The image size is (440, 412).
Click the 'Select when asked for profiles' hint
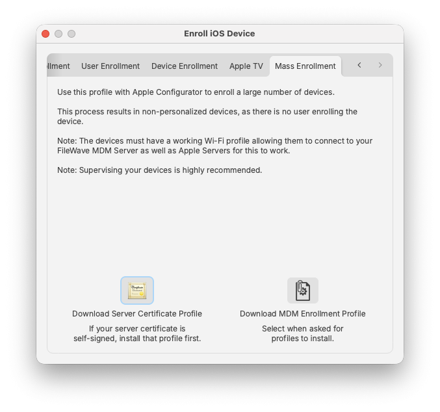pyautogui.click(x=302, y=333)
